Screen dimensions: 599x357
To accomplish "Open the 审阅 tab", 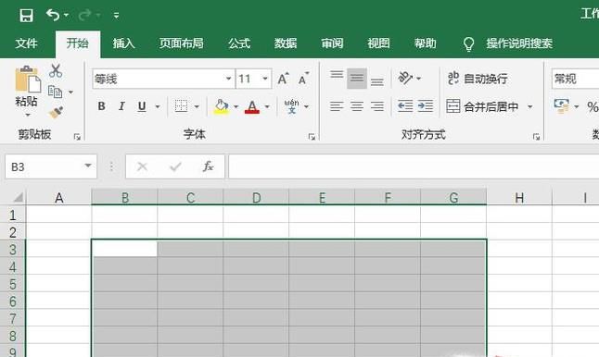I will [x=332, y=43].
